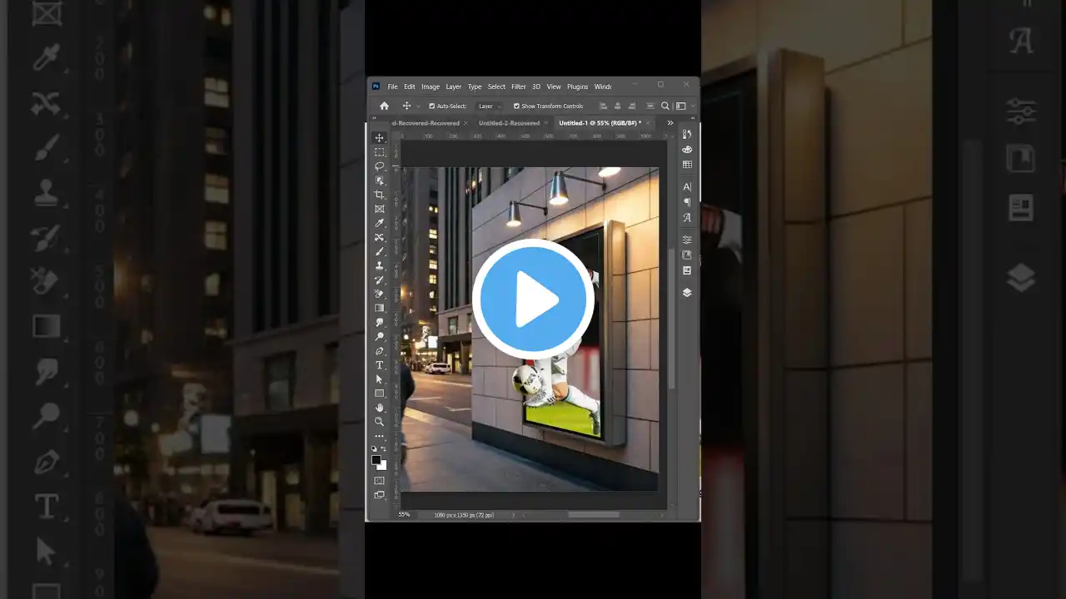Screen dimensions: 1066x599
Task: Open the Select menu
Action: 497,87
